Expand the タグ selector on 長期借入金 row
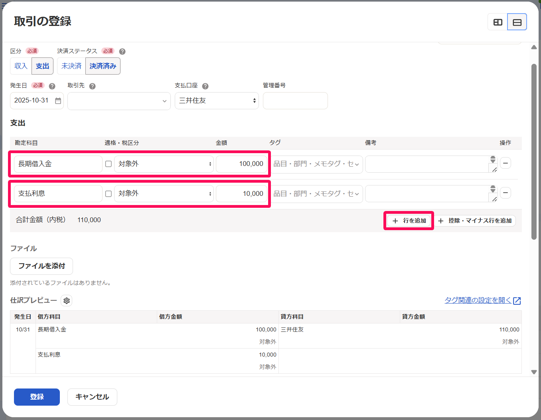 click(x=317, y=164)
